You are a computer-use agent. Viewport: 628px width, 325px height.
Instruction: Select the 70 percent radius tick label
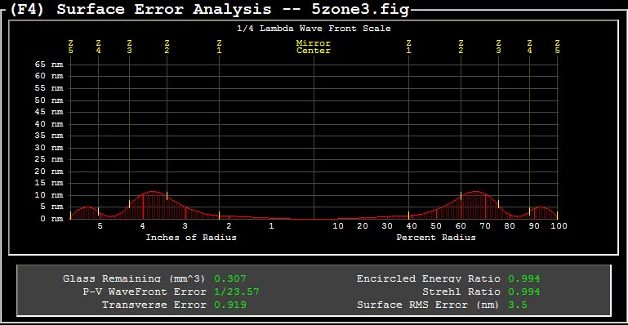(485, 225)
